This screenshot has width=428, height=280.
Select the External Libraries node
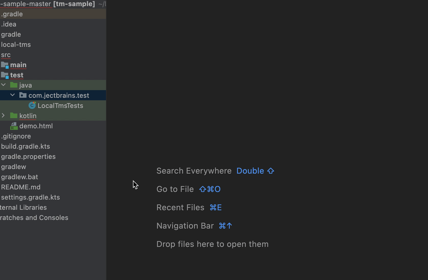click(x=23, y=207)
